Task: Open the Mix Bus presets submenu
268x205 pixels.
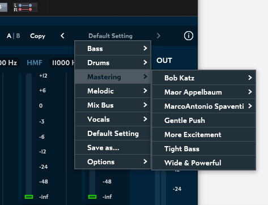Action: pos(113,105)
